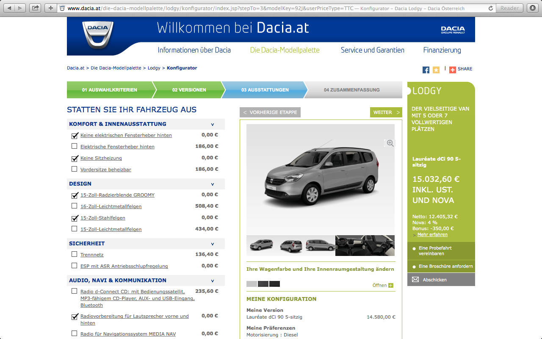Reload the page using the refresh icon

491,8
